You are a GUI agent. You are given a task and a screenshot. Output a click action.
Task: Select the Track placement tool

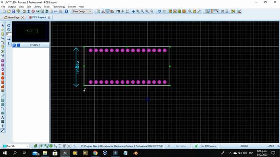(x=3, y=38)
